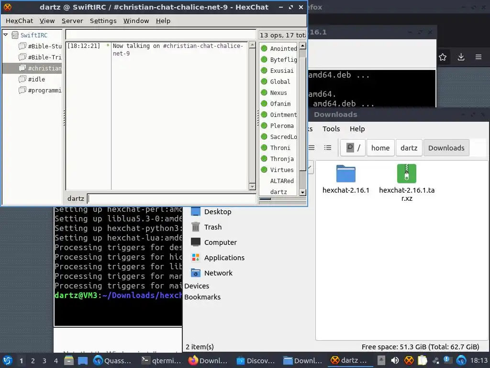
Task: Switch file manager to compact view
Action: (x=312, y=148)
